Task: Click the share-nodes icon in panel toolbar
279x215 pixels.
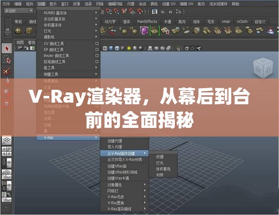Action: coord(199,48)
